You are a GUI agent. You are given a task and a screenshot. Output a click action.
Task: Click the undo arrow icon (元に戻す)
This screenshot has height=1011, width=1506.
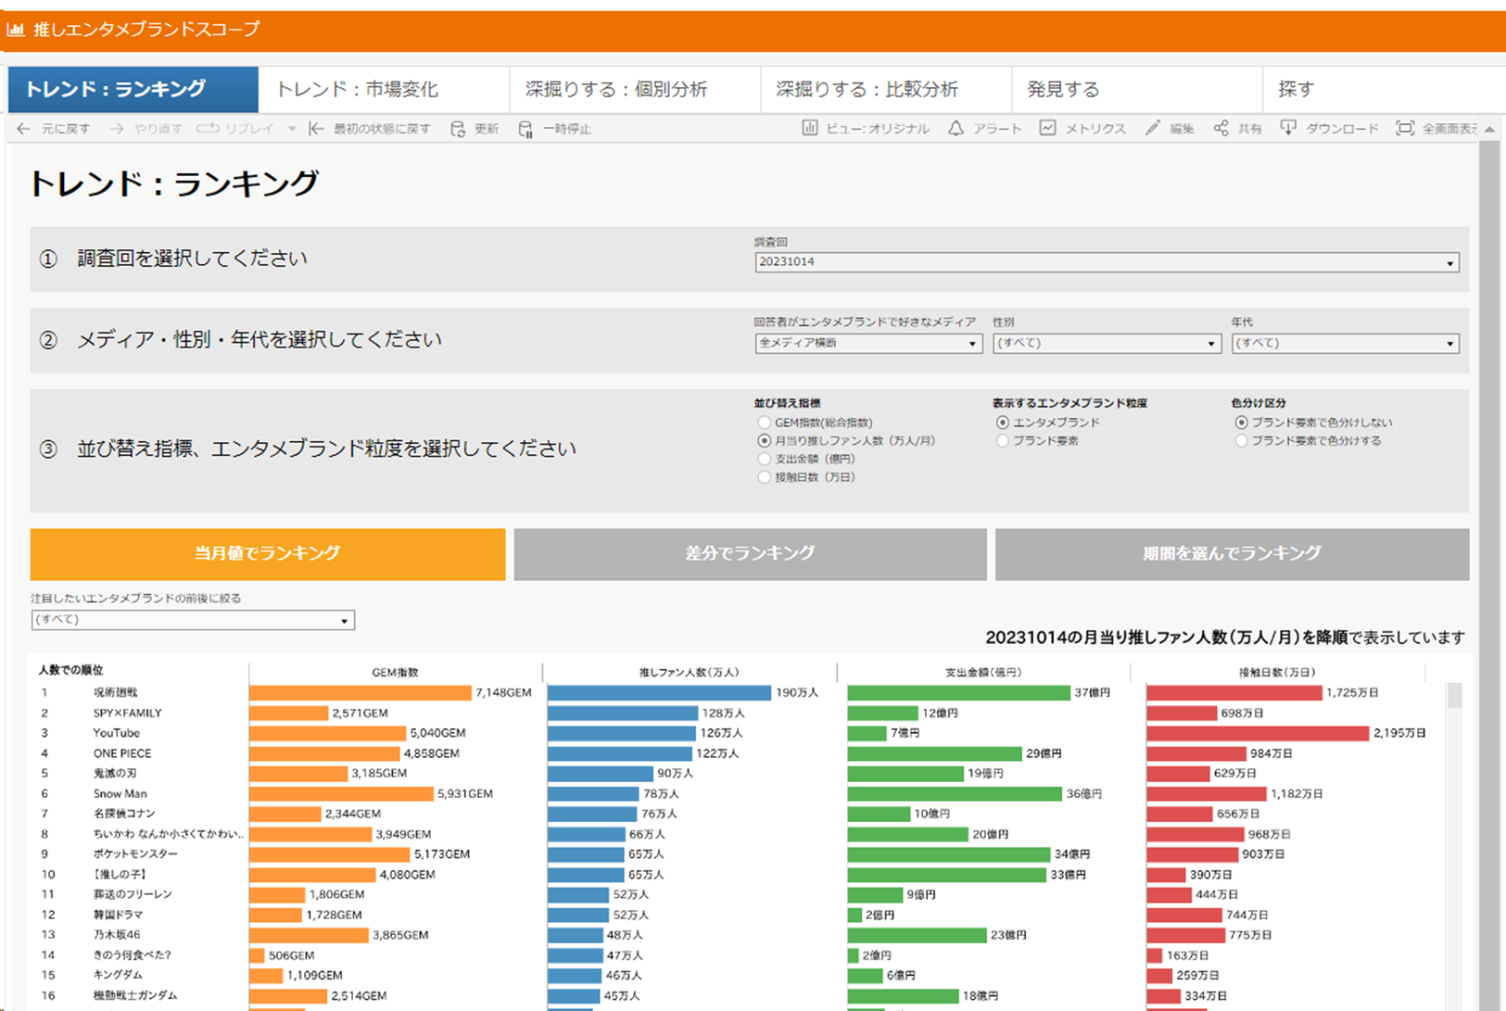coord(24,129)
